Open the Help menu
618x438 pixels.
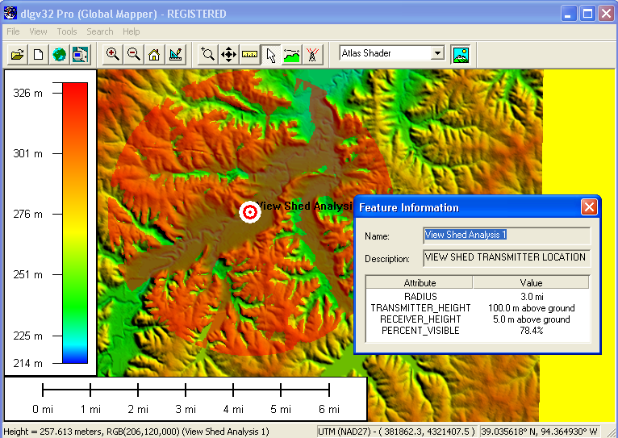coord(131,31)
